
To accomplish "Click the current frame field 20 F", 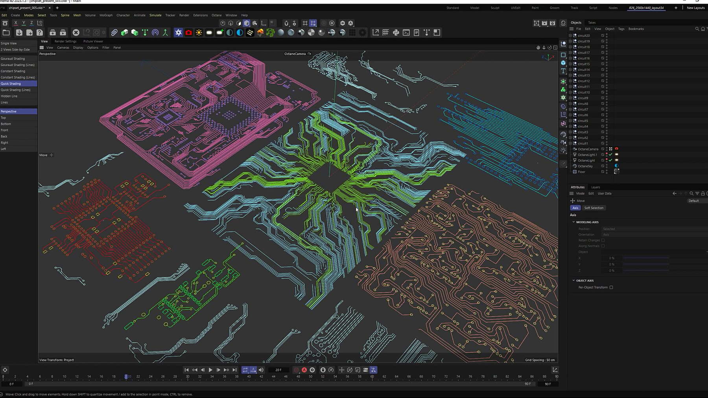I will point(278,370).
